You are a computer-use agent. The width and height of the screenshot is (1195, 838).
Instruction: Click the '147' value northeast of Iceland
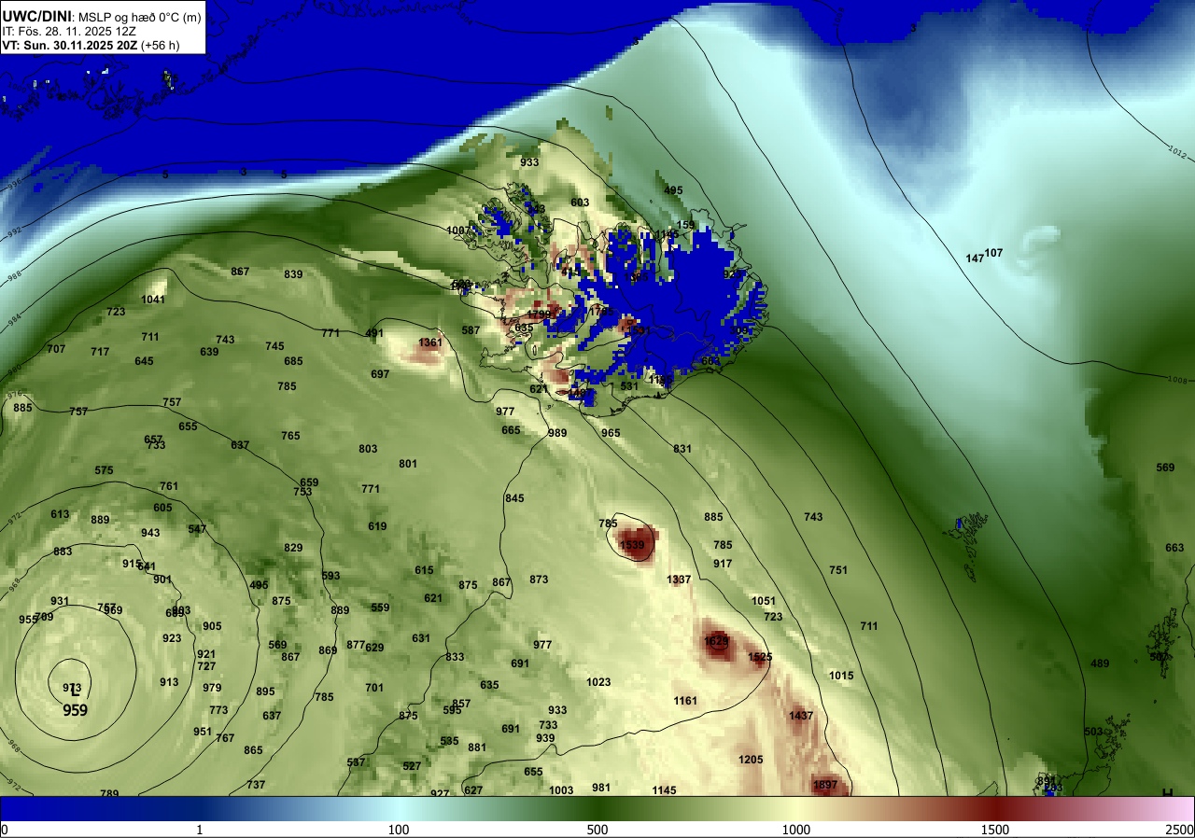pos(975,258)
